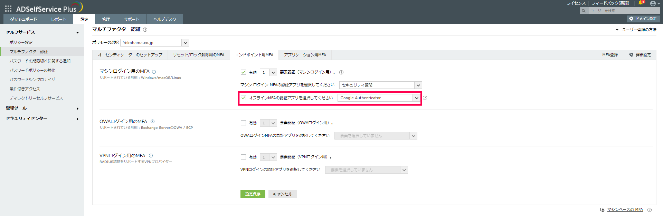Expand the ユーザー登録の方法 dropdown

point(636,30)
